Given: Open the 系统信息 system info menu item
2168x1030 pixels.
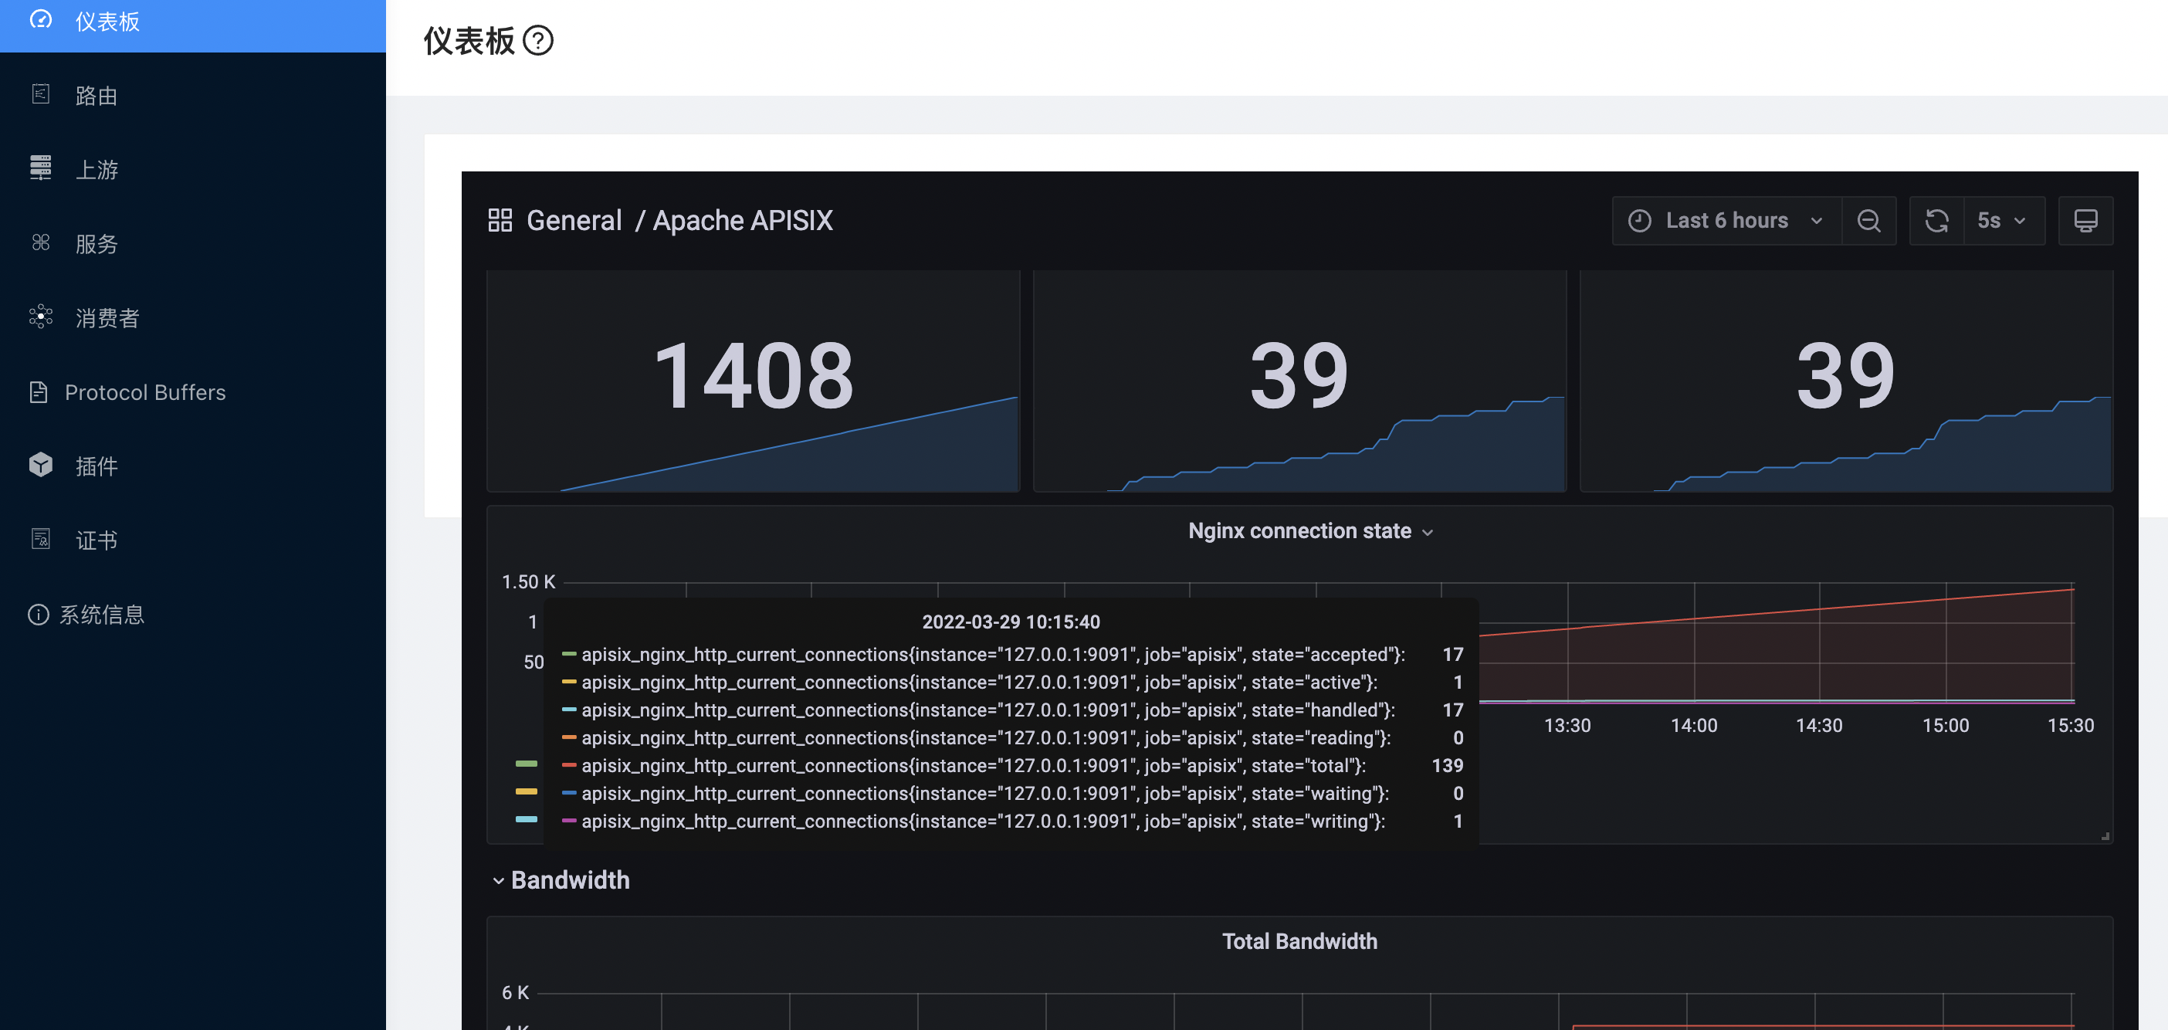Looking at the screenshot, I should pyautogui.click(x=193, y=615).
